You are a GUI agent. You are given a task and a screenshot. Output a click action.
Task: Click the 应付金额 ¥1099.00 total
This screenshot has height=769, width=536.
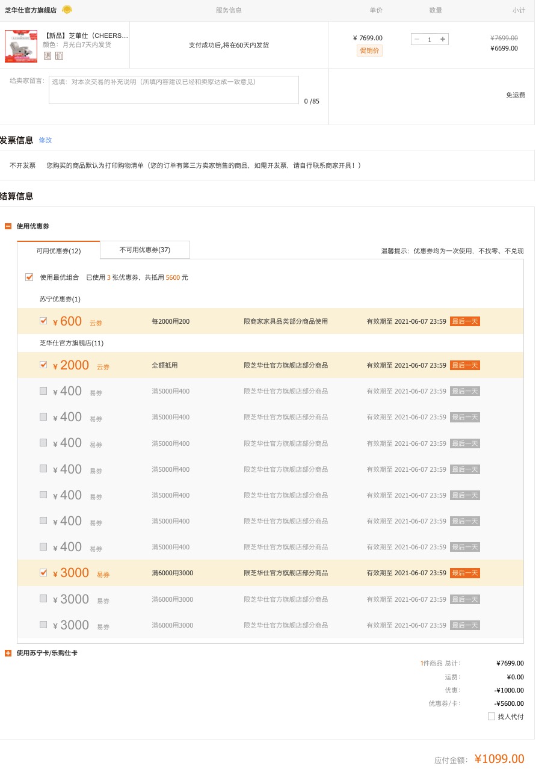tap(499, 759)
